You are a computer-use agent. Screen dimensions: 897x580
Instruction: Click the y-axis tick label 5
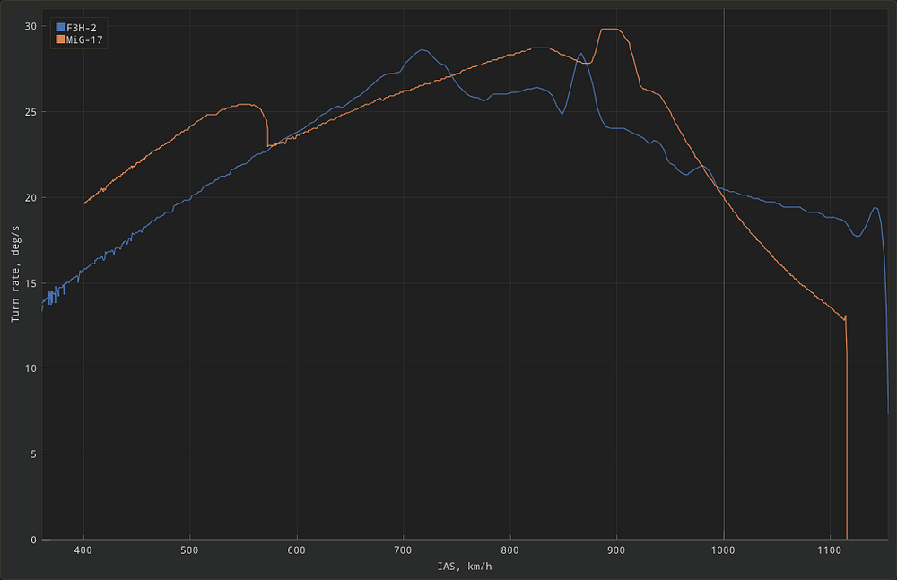click(34, 454)
